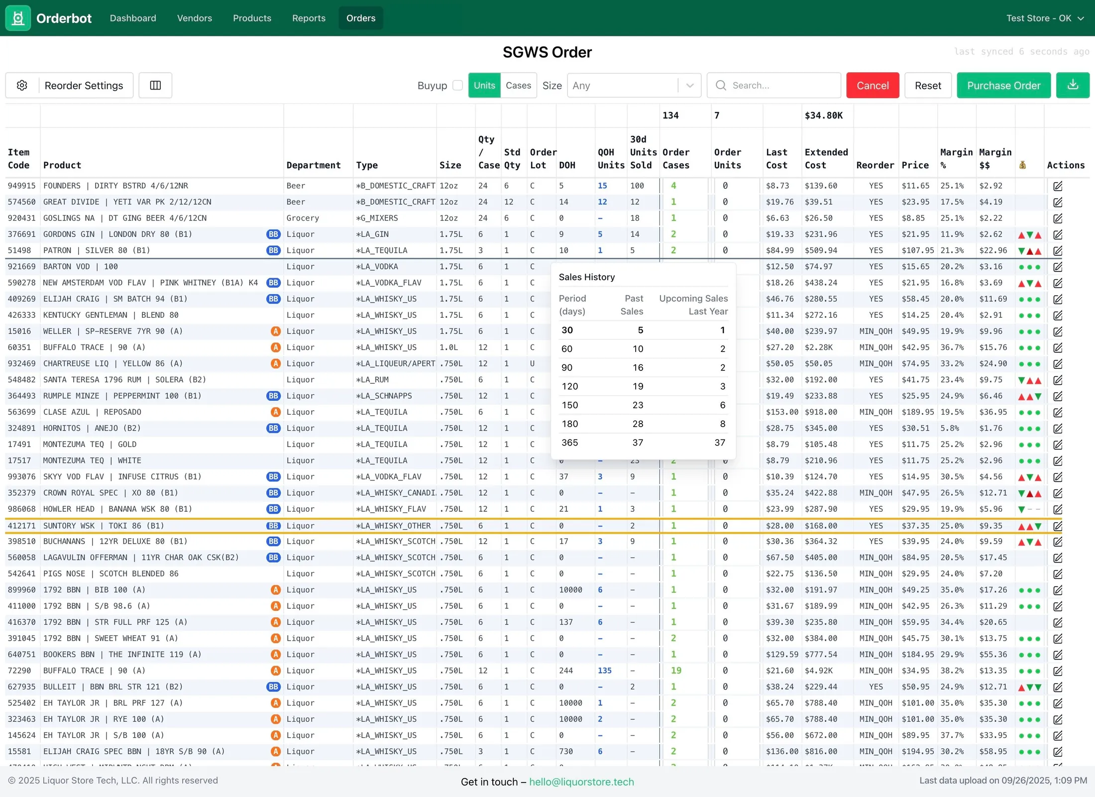The width and height of the screenshot is (1095, 797).
Task: Edit the GREAT DIVIDE YETI row
Action: (1058, 202)
